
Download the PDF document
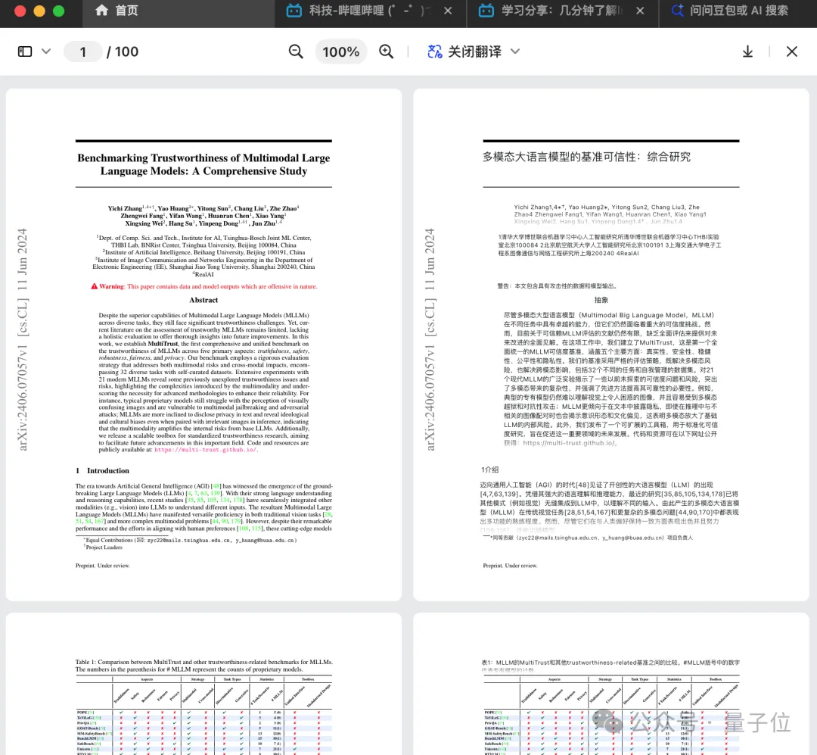747,51
